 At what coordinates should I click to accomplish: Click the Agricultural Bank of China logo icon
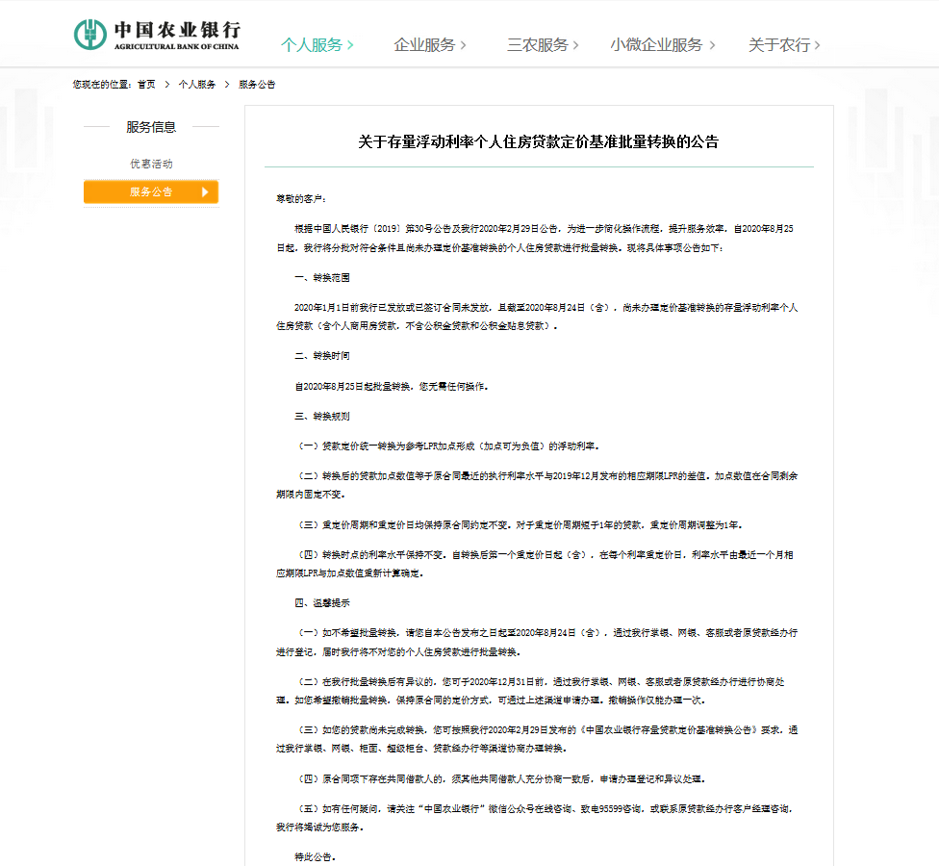[91, 32]
